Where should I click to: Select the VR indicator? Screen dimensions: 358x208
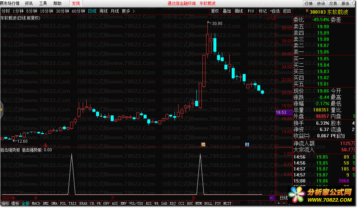point(99,203)
